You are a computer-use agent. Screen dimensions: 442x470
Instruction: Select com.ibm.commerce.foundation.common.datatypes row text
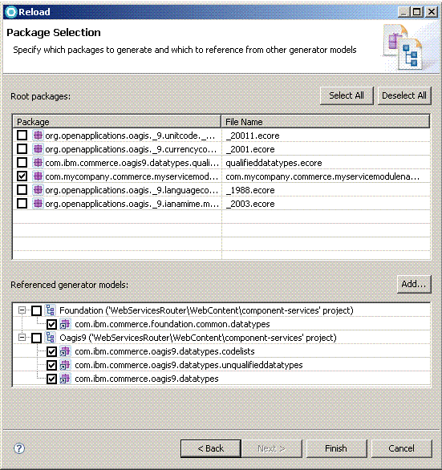pos(172,324)
